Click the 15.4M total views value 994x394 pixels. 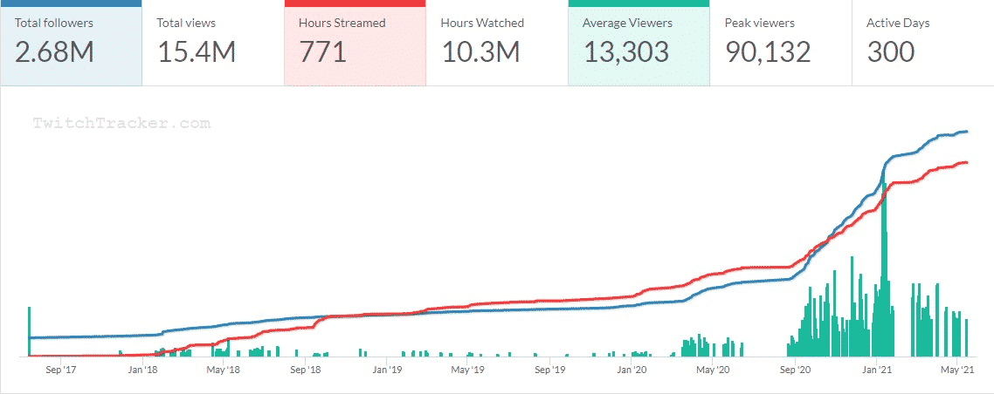tap(197, 51)
